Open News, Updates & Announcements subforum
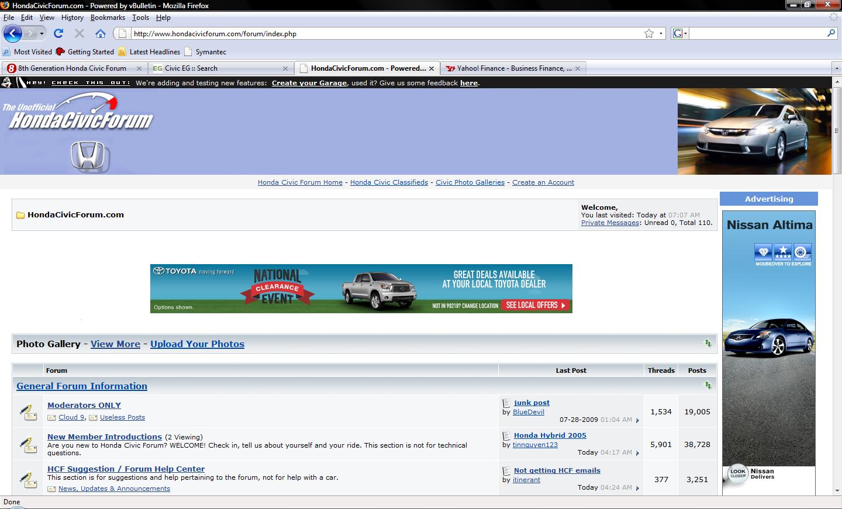 (114, 489)
